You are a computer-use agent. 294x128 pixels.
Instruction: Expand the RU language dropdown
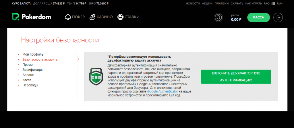(x=280, y=3)
